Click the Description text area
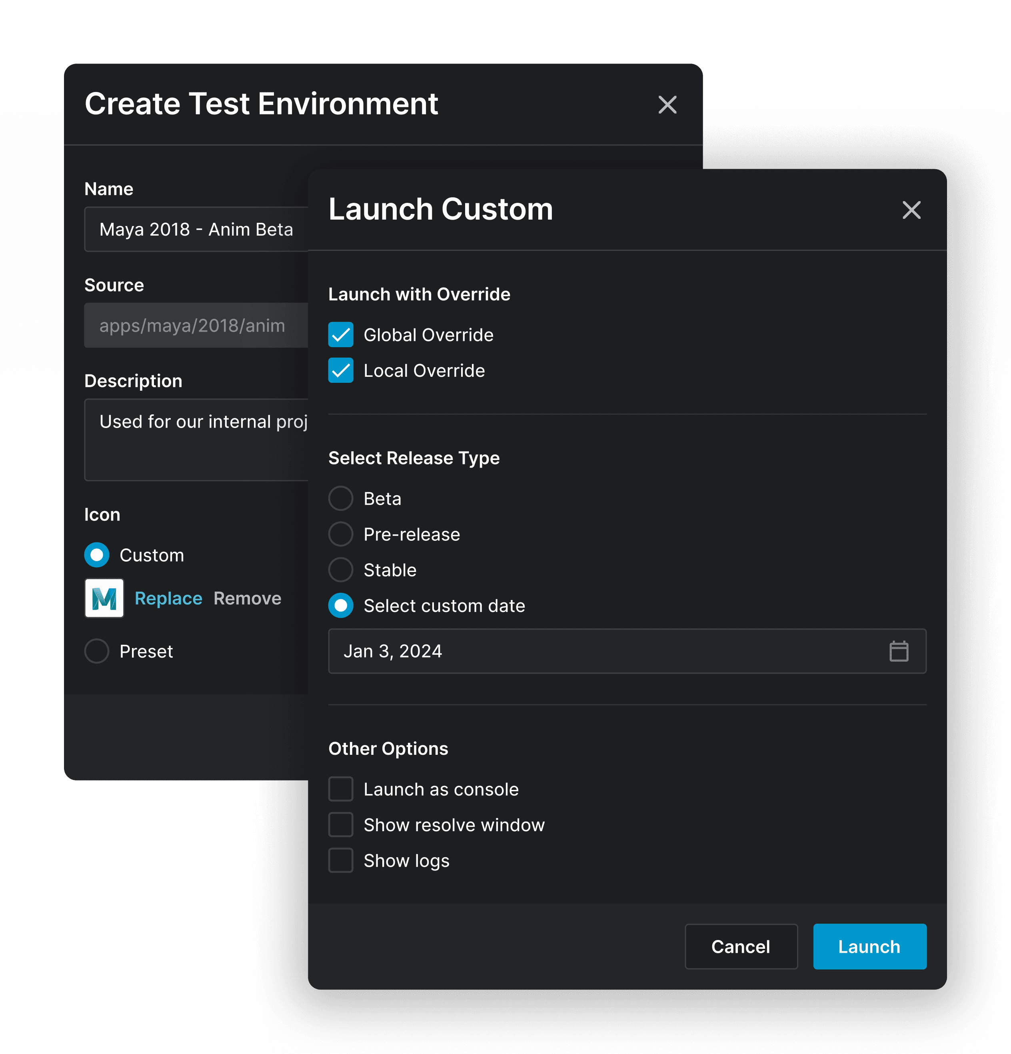This screenshot has height=1054, width=1011. pyautogui.click(x=196, y=440)
